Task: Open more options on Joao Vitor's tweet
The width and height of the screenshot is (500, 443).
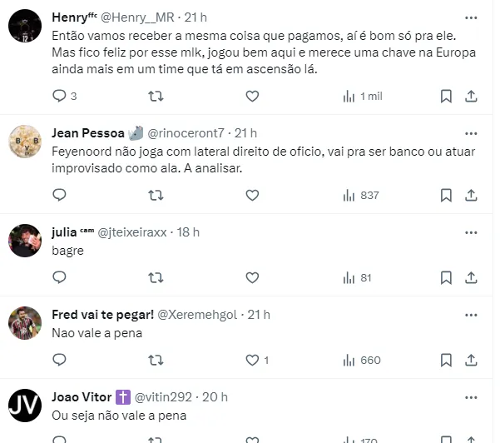Action: click(471, 398)
